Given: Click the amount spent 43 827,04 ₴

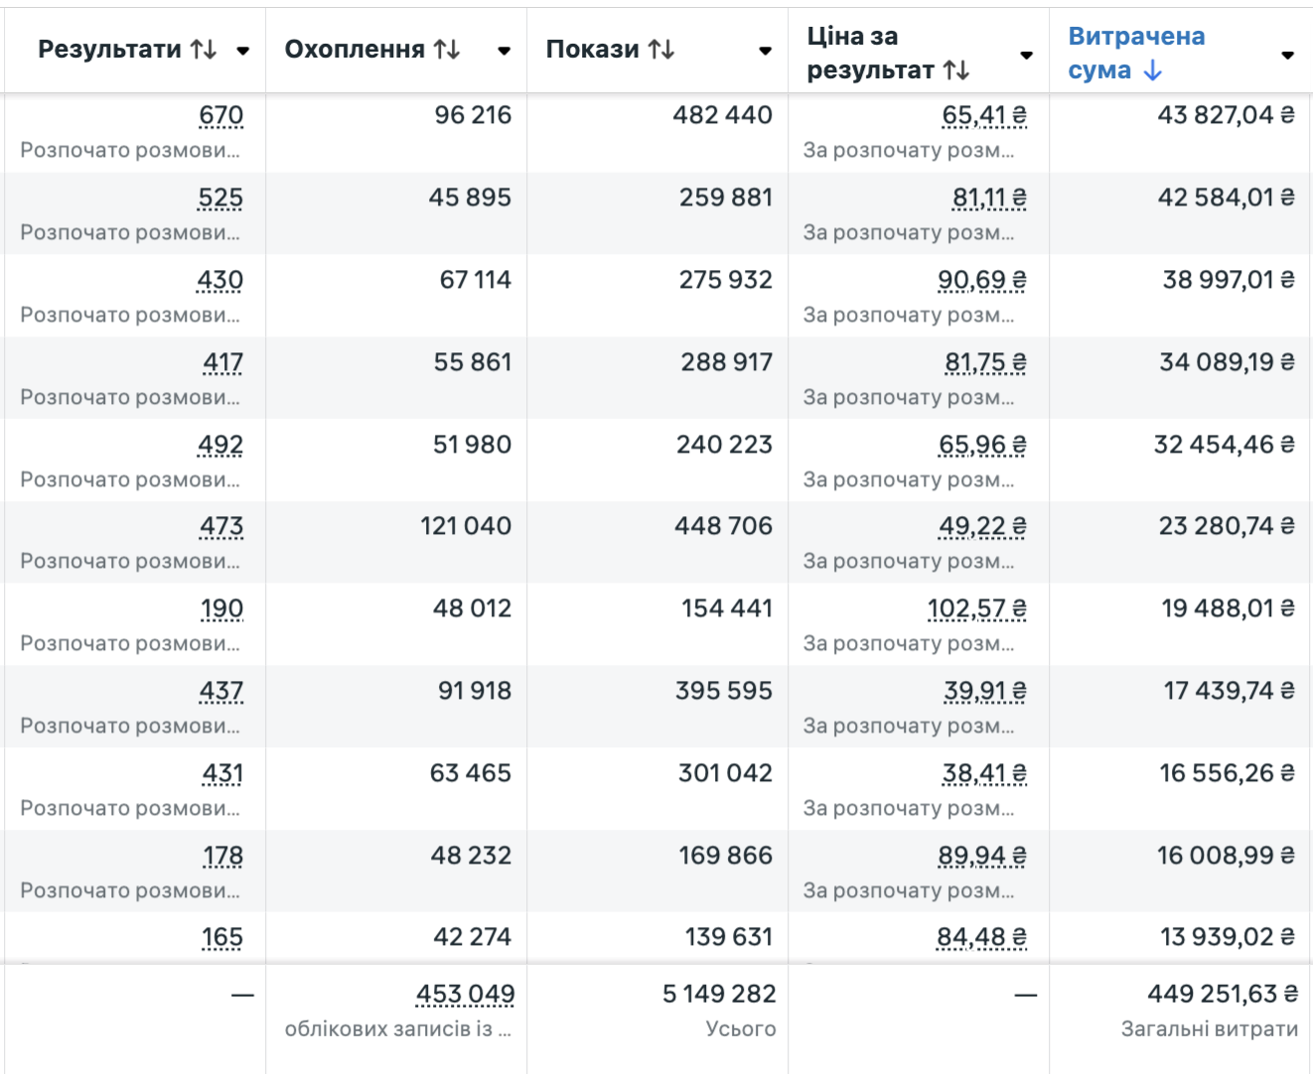Looking at the screenshot, I should pyautogui.click(x=1227, y=115).
